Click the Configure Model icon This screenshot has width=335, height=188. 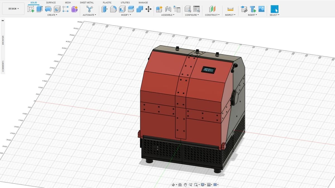tap(188, 9)
